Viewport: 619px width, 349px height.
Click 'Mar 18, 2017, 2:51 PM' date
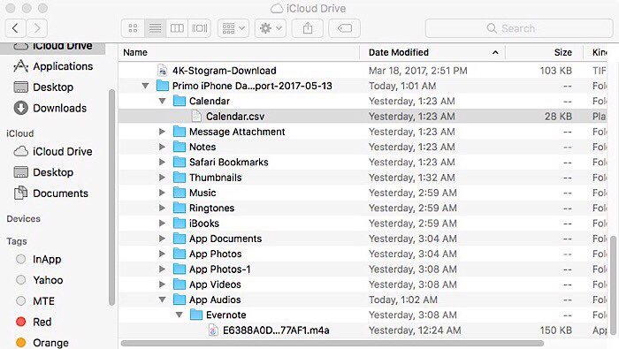point(417,71)
